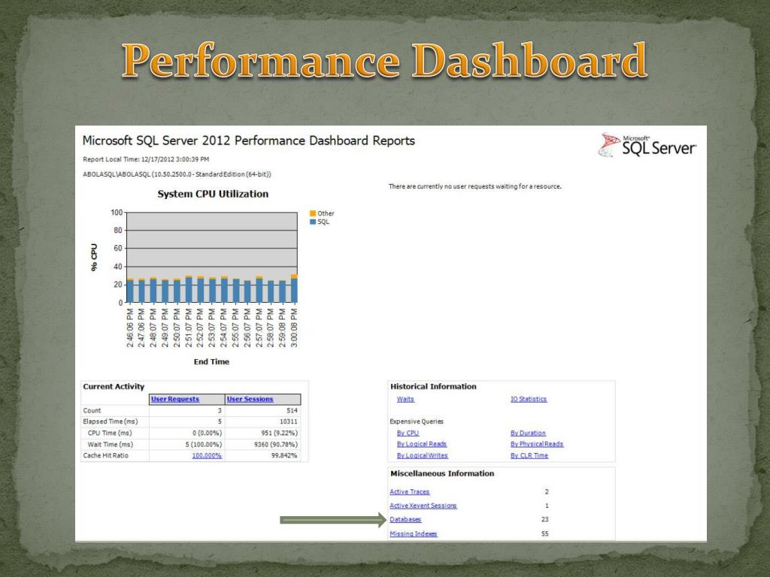Click the Databases count 23
The height and width of the screenshot is (577, 770).
pos(544,519)
